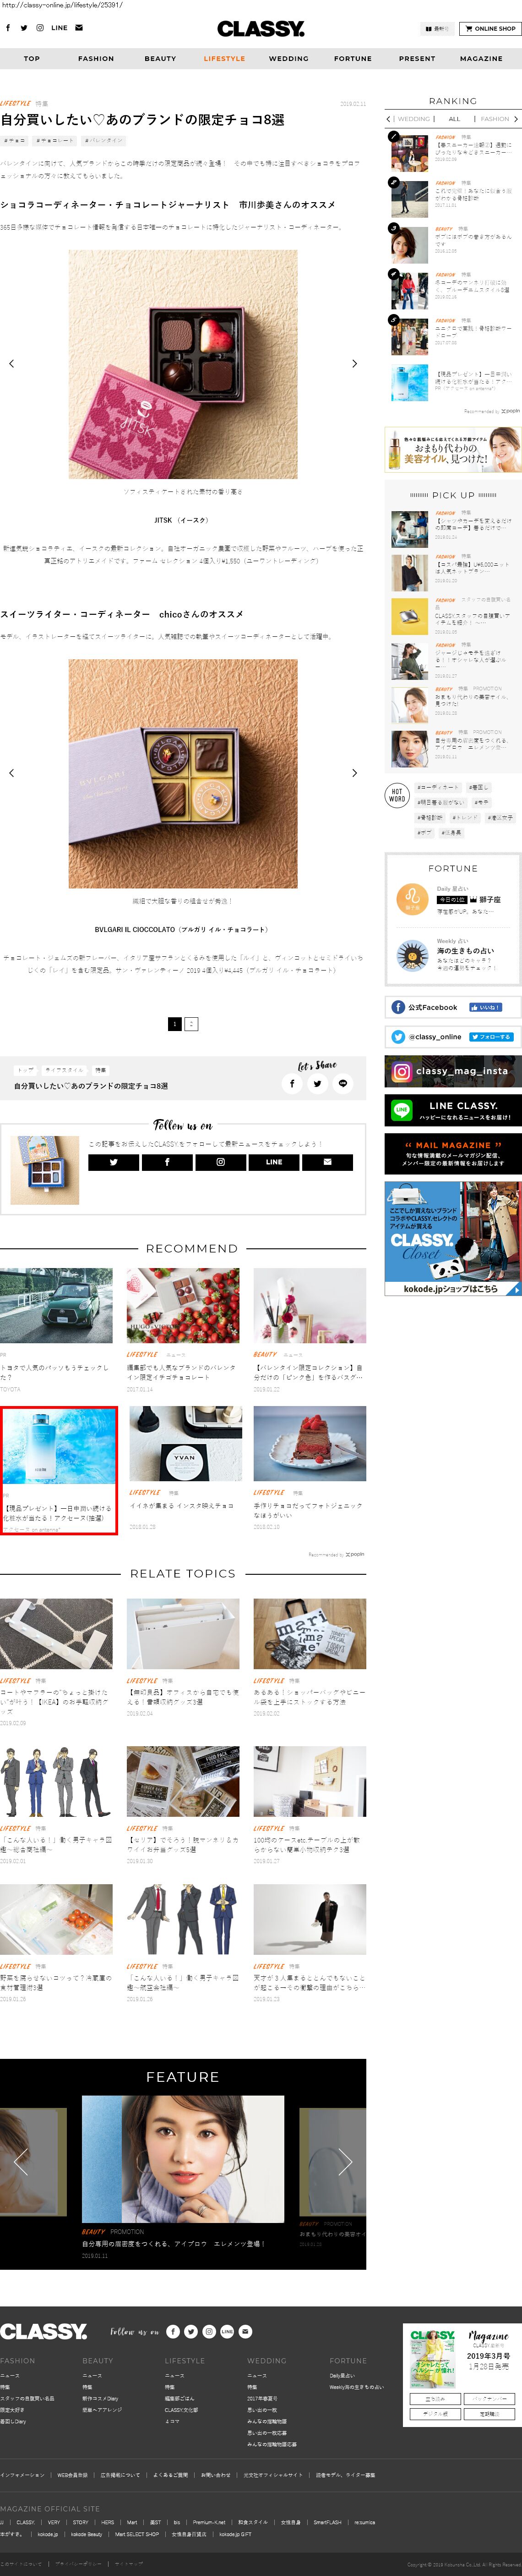Advance FEATURE carousel with right arrow

click(x=345, y=2162)
